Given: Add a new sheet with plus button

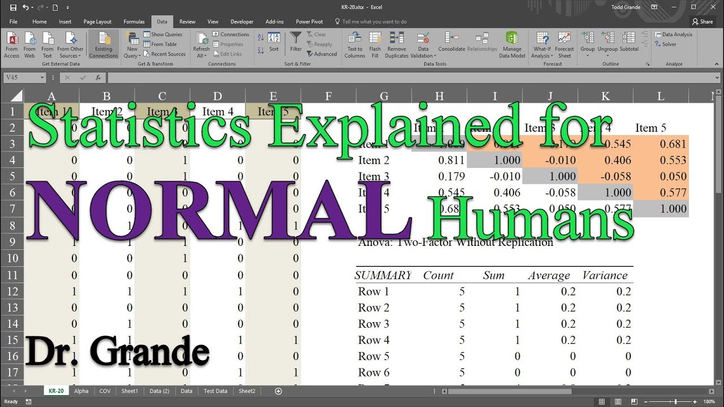Looking at the screenshot, I should tap(278, 391).
